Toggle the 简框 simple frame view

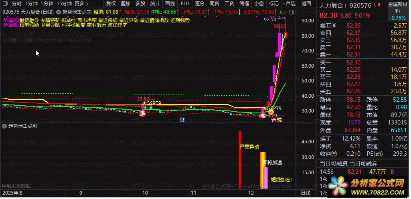tap(244, 4)
